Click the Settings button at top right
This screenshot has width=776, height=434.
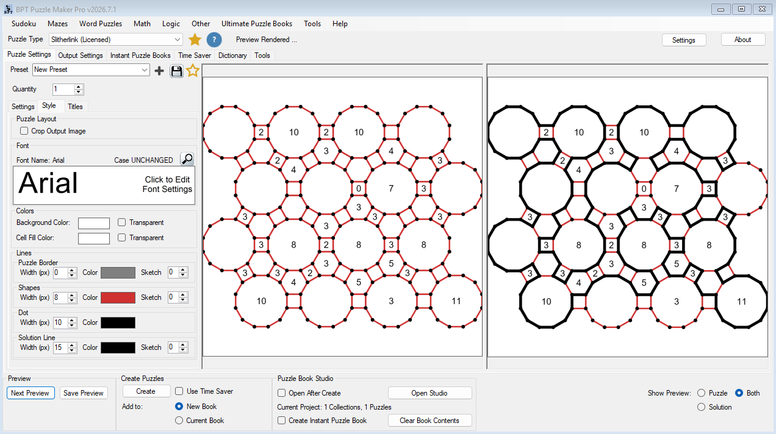coord(684,40)
